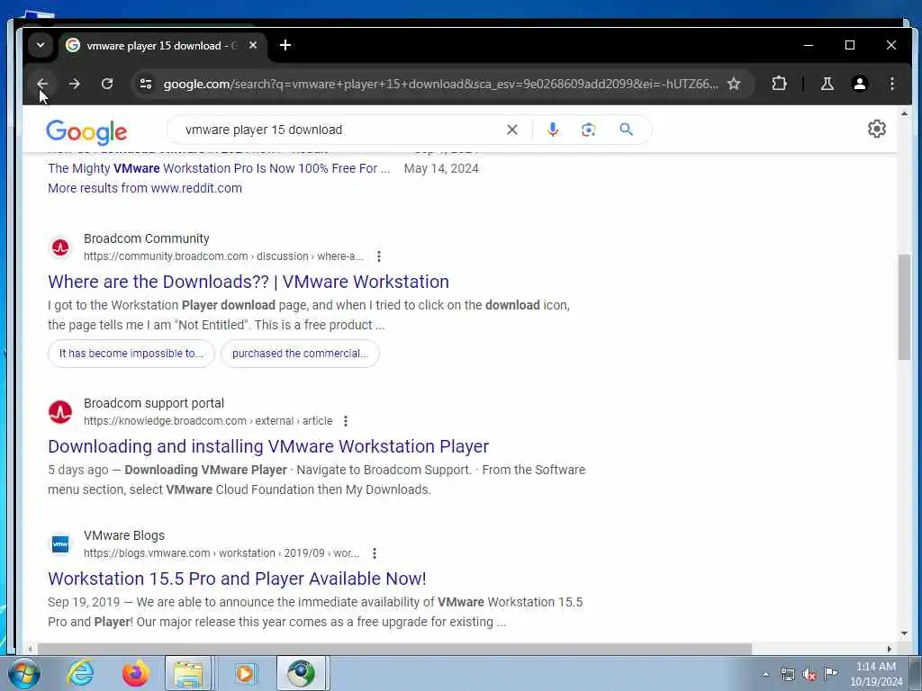
Task: Click the Chrome taskbar button
Action: pos(301,673)
